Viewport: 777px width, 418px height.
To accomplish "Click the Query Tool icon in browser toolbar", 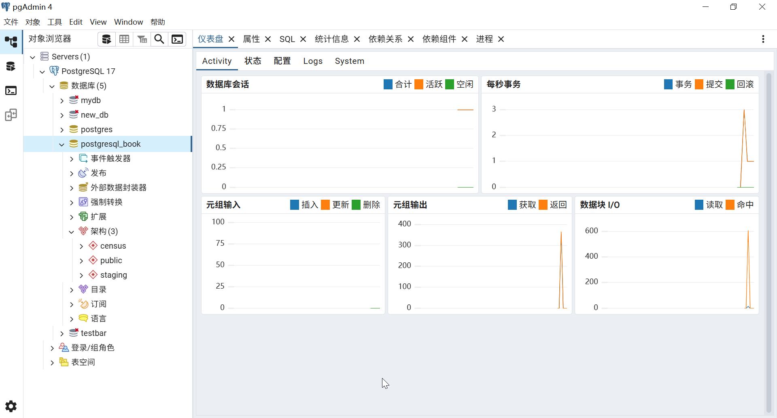I will click(106, 39).
